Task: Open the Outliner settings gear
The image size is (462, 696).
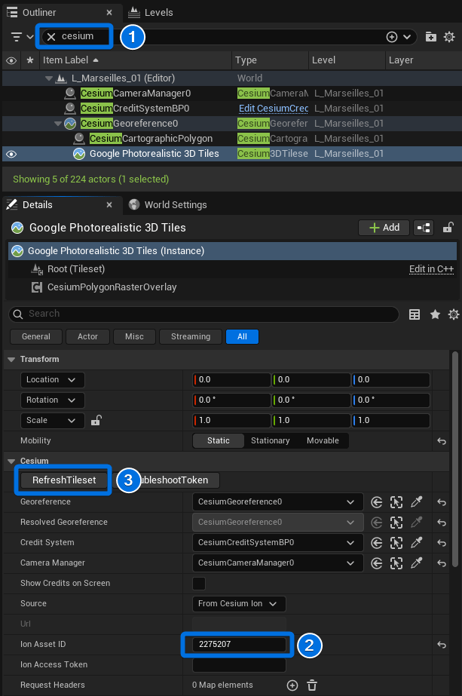Action: click(x=449, y=37)
